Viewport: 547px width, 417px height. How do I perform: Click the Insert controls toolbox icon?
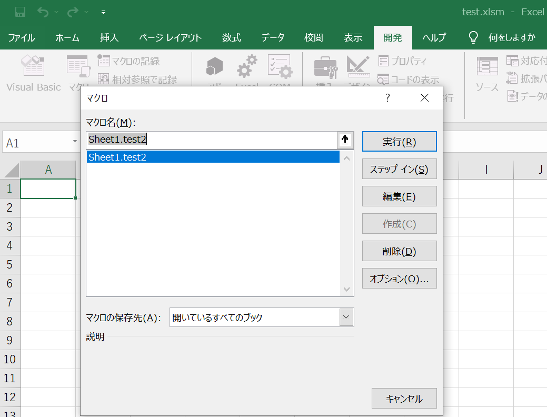coord(326,67)
